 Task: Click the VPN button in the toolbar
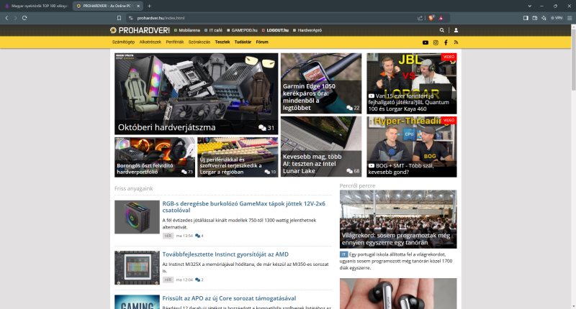(x=557, y=18)
